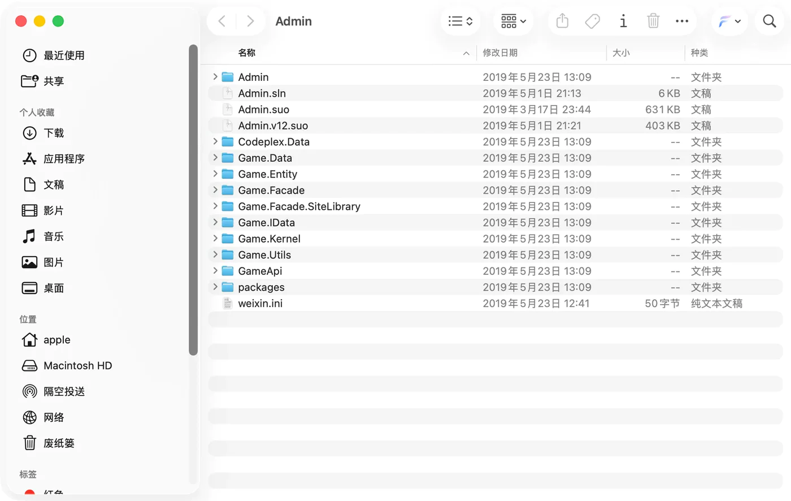The height and width of the screenshot is (501, 791).
Task: Click the trash delete toolbar icon
Action: point(653,21)
